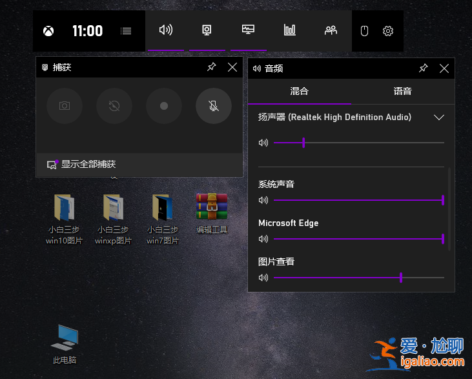
Task: Open the Xbox Social people widget
Action: point(331,30)
